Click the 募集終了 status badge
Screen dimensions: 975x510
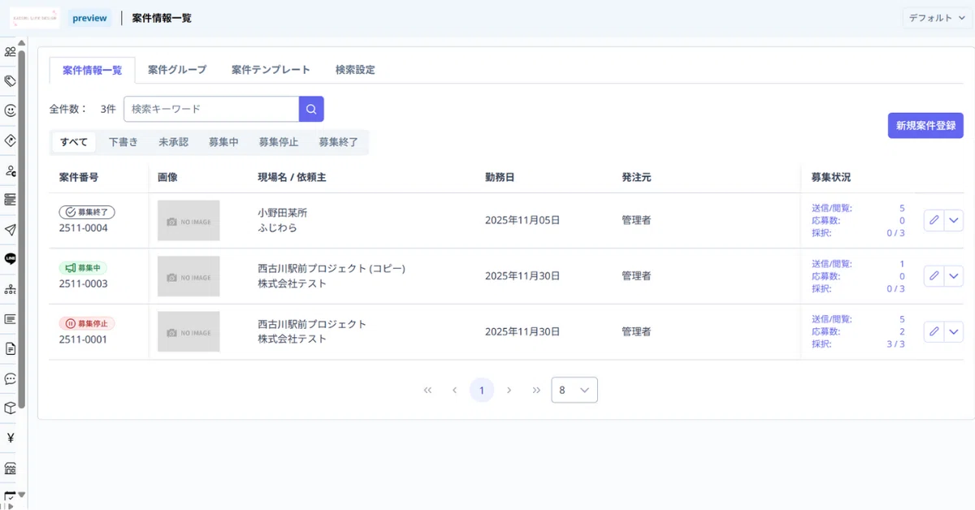87,212
